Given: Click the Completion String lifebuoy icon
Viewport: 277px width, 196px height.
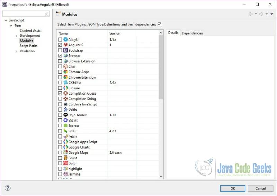Looking at the screenshot, I should 65,99.
